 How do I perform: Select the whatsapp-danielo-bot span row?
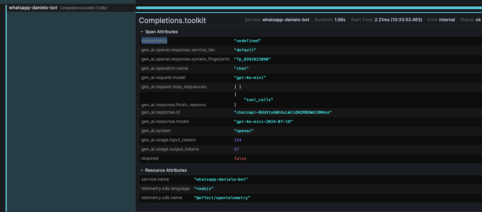33,8
